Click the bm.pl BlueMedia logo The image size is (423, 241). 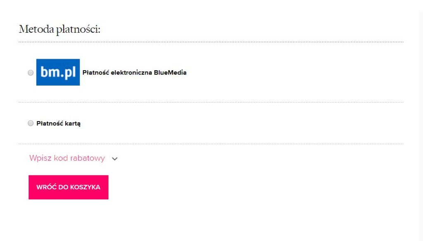[58, 72]
